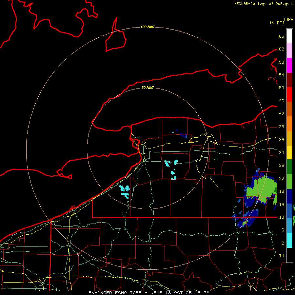Click the '100 NMI' range ring label
This screenshot has width=295, height=295.
[x=147, y=27]
